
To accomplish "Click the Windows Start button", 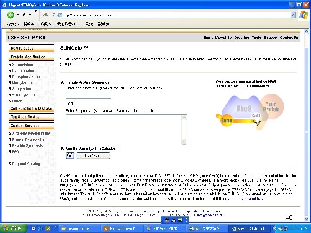I will coord(13,228).
